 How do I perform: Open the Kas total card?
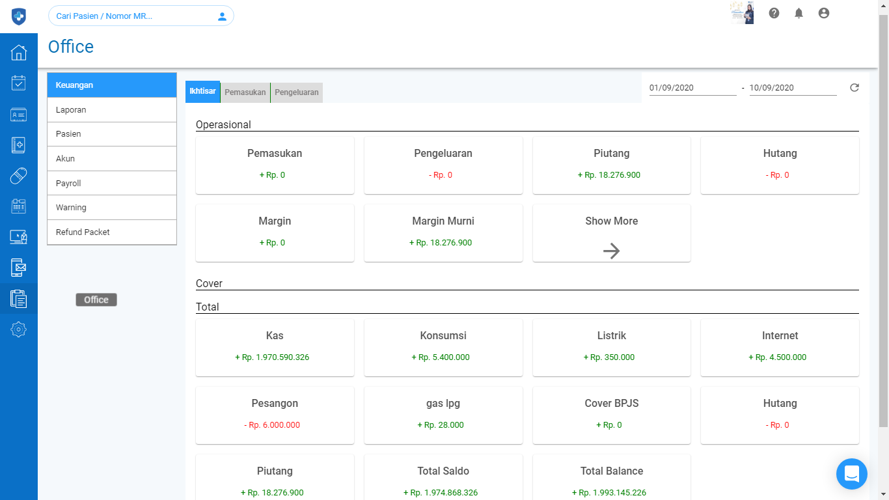coord(275,348)
